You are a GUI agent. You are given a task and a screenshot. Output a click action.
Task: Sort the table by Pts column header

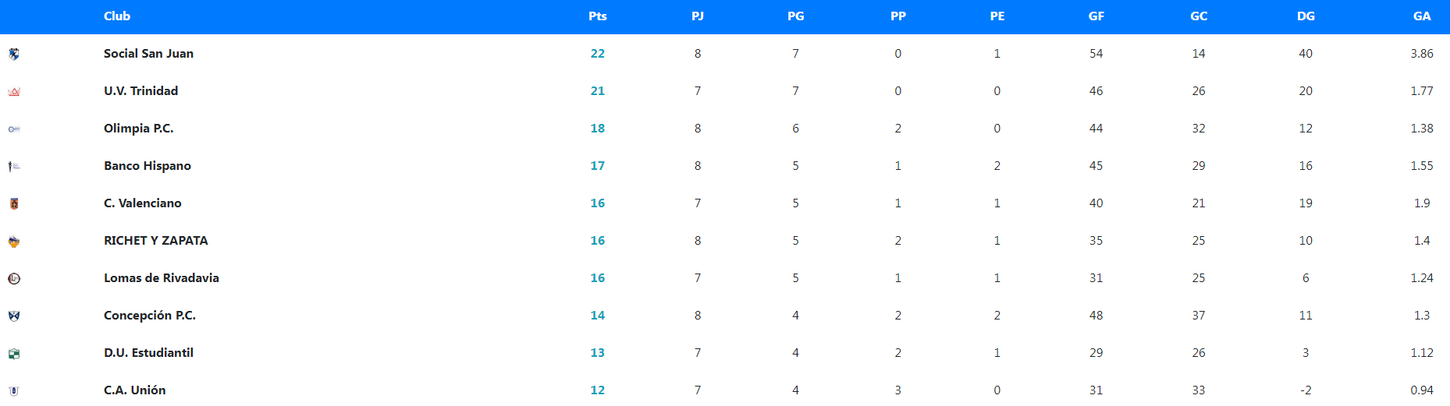point(597,16)
